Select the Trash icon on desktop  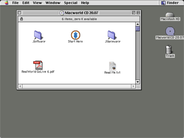click(169, 49)
